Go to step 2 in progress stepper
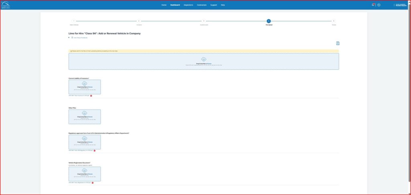411x195 pixels. point(139,21)
